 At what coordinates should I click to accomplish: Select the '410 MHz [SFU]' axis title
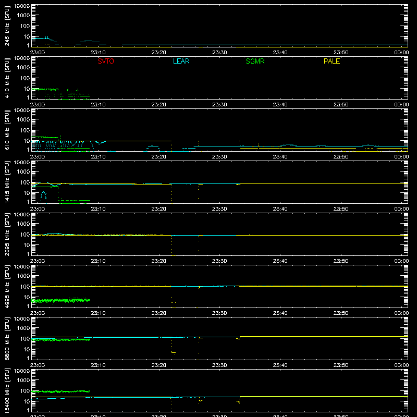[x=7, y=78]
